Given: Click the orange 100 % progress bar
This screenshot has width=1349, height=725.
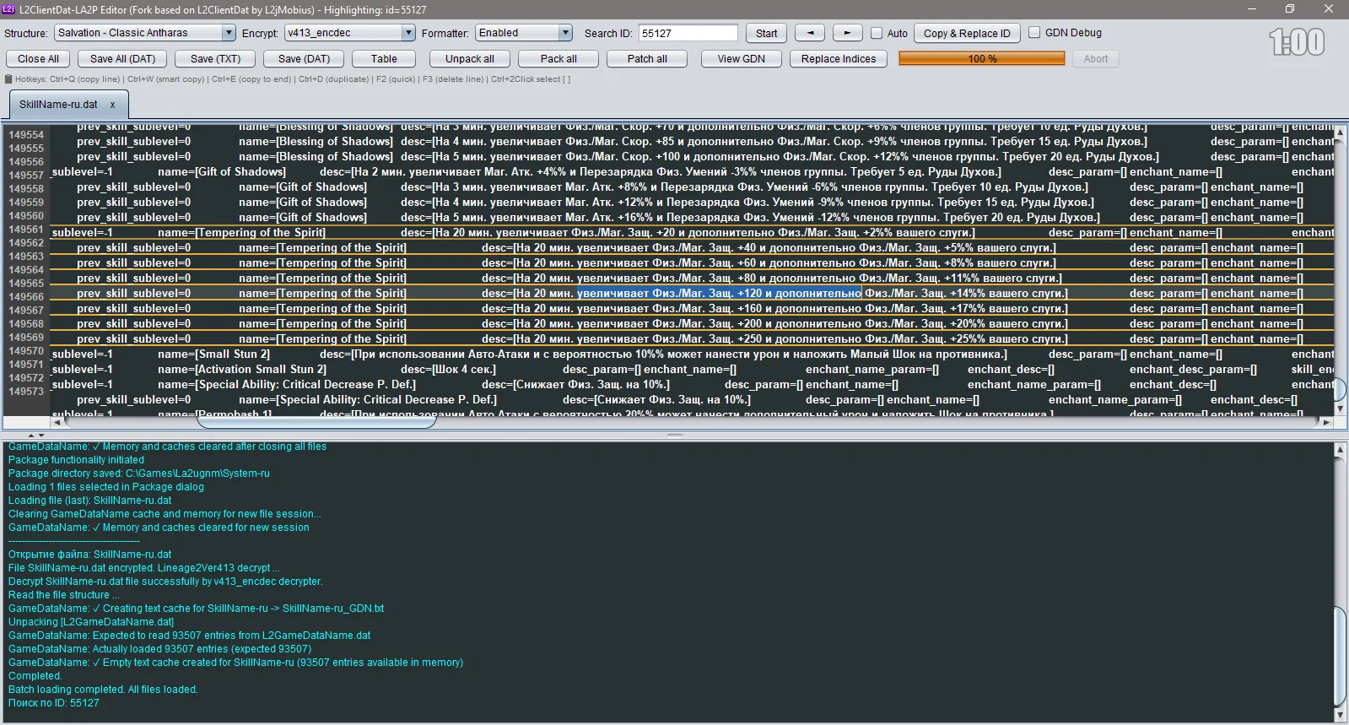Looking at the screenshot, I should click(981, 58).
